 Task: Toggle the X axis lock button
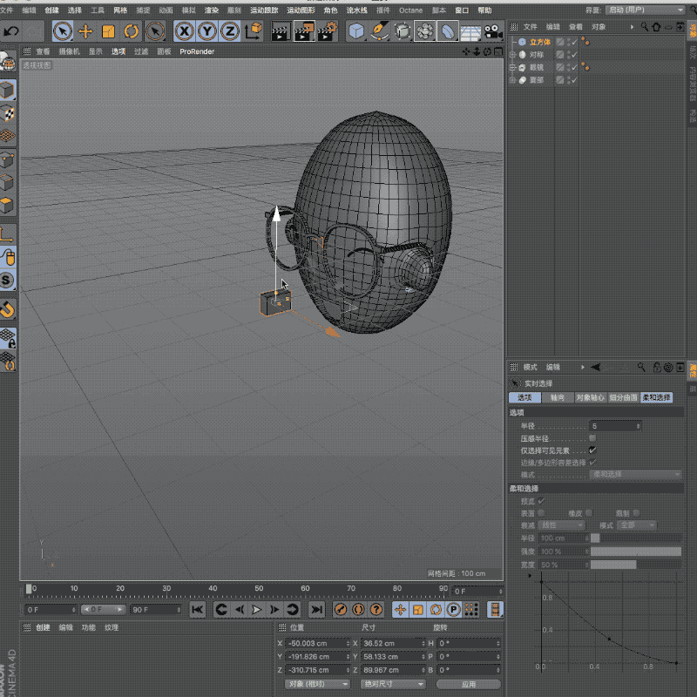point(185,31)
